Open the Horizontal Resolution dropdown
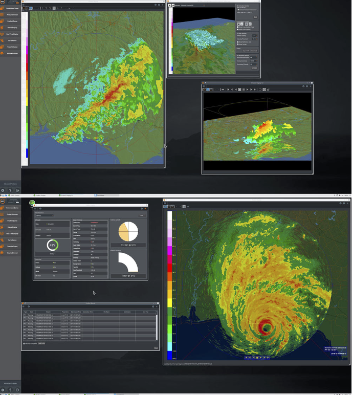Image resolution: width=352 pixels, height=395 pixels. pos(254,57)
